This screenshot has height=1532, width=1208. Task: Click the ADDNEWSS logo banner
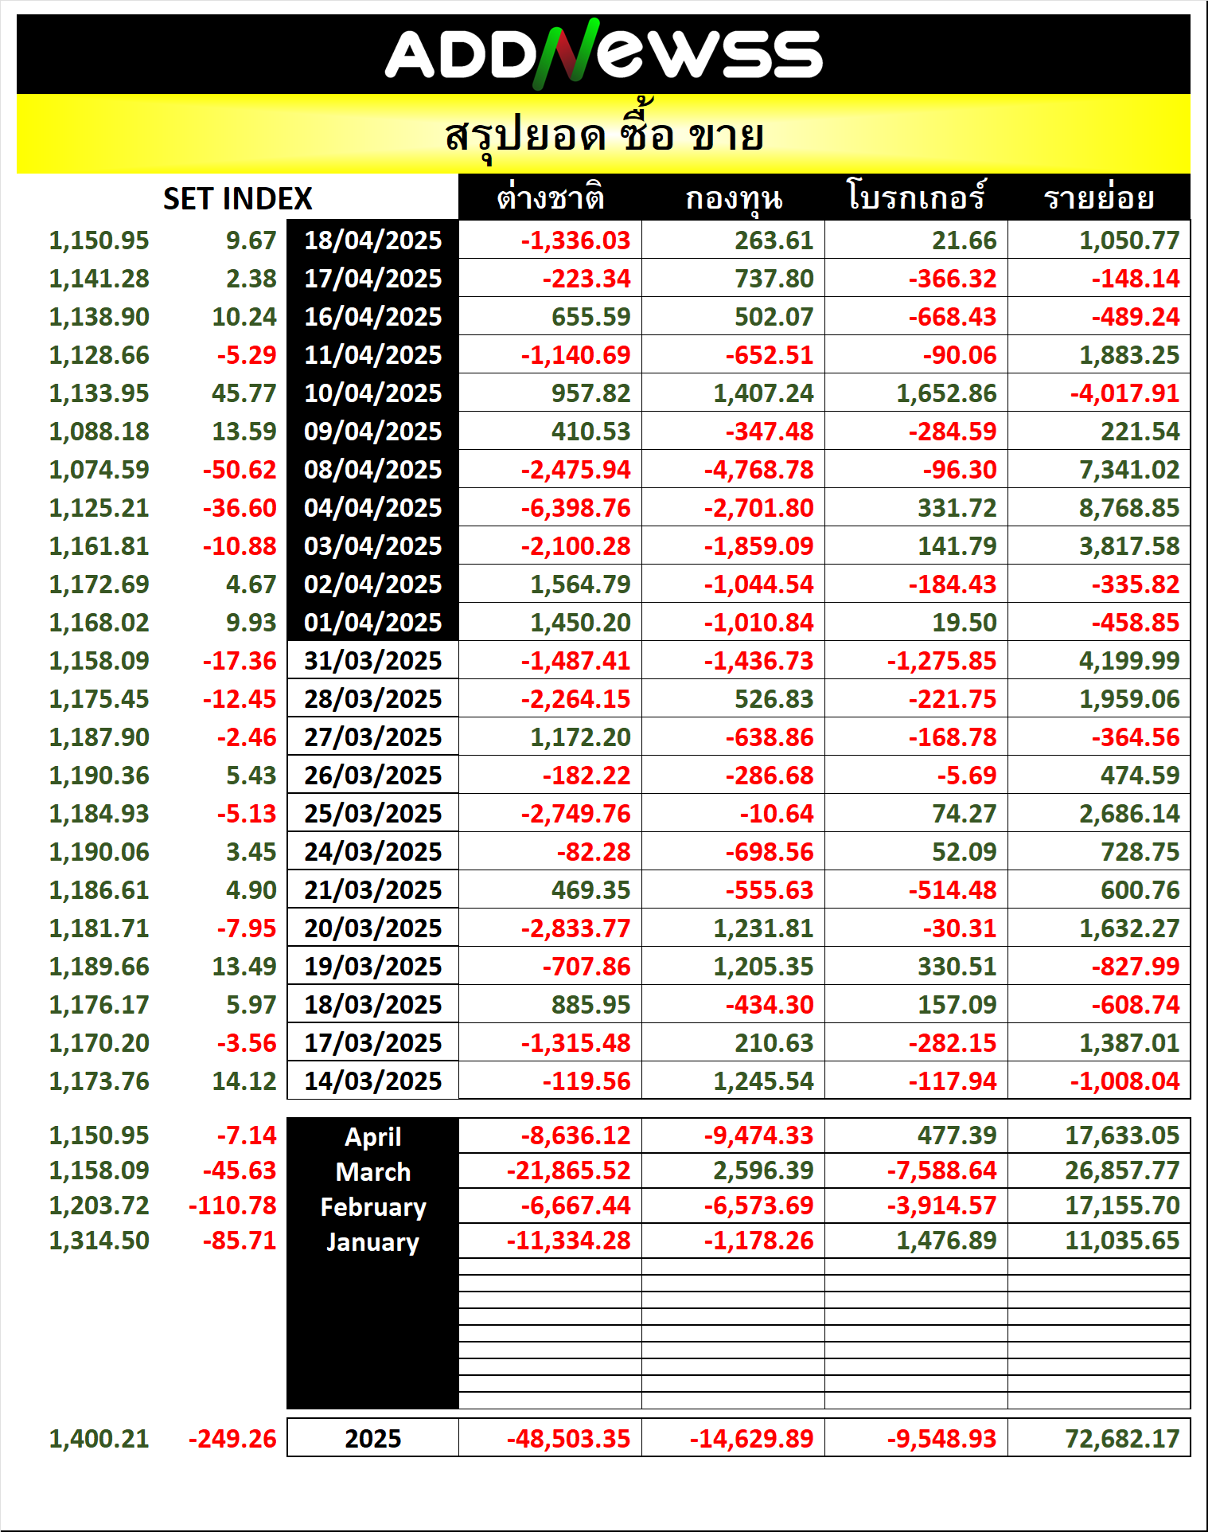[603, 54]
